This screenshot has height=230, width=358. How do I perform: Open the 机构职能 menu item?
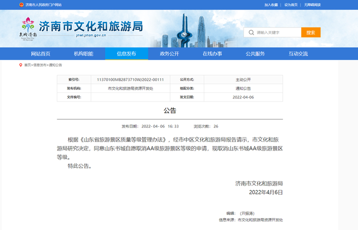(x=84, y=54)
